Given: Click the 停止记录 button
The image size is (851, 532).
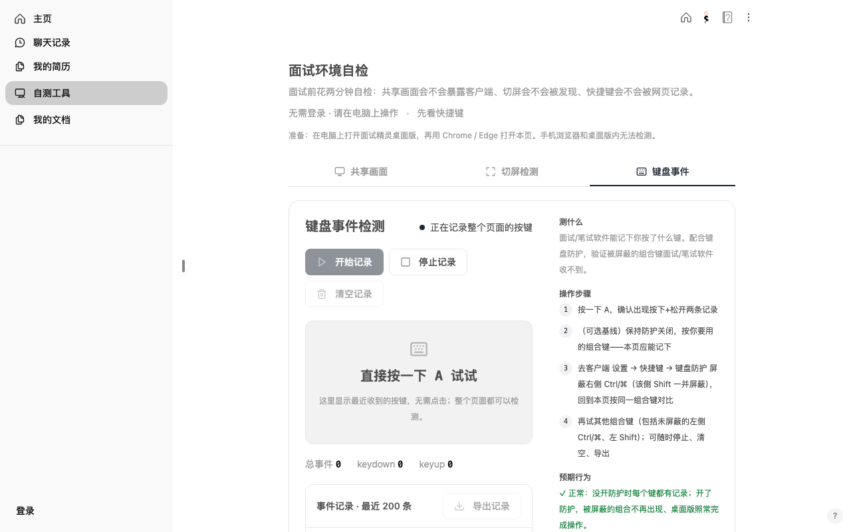Looking at the screenshot, I should click(428, 262).
